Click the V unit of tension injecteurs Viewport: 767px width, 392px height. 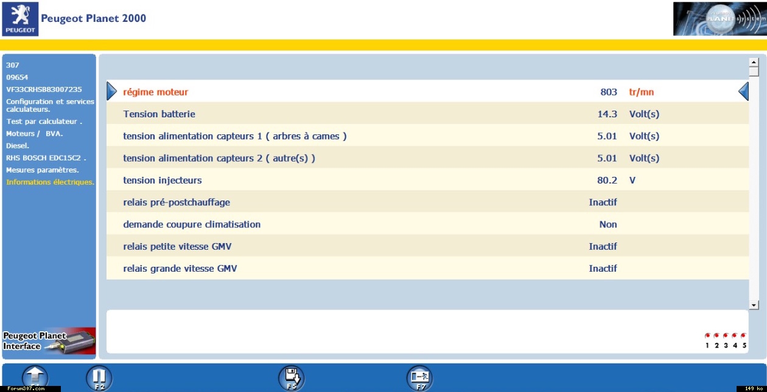pyautogui.click(x=632, y=180)
